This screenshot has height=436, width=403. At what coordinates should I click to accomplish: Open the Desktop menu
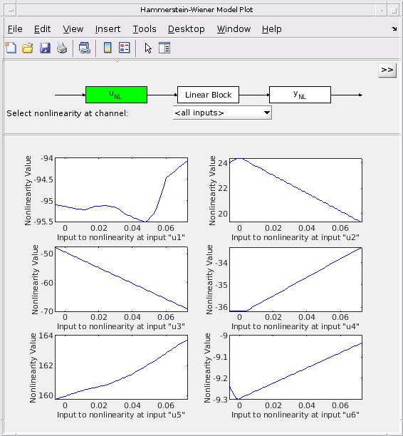pyautogui.click(x=187, y=29)
